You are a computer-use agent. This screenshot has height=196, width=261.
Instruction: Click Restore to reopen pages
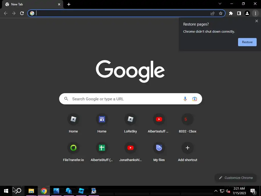point(247,42)
